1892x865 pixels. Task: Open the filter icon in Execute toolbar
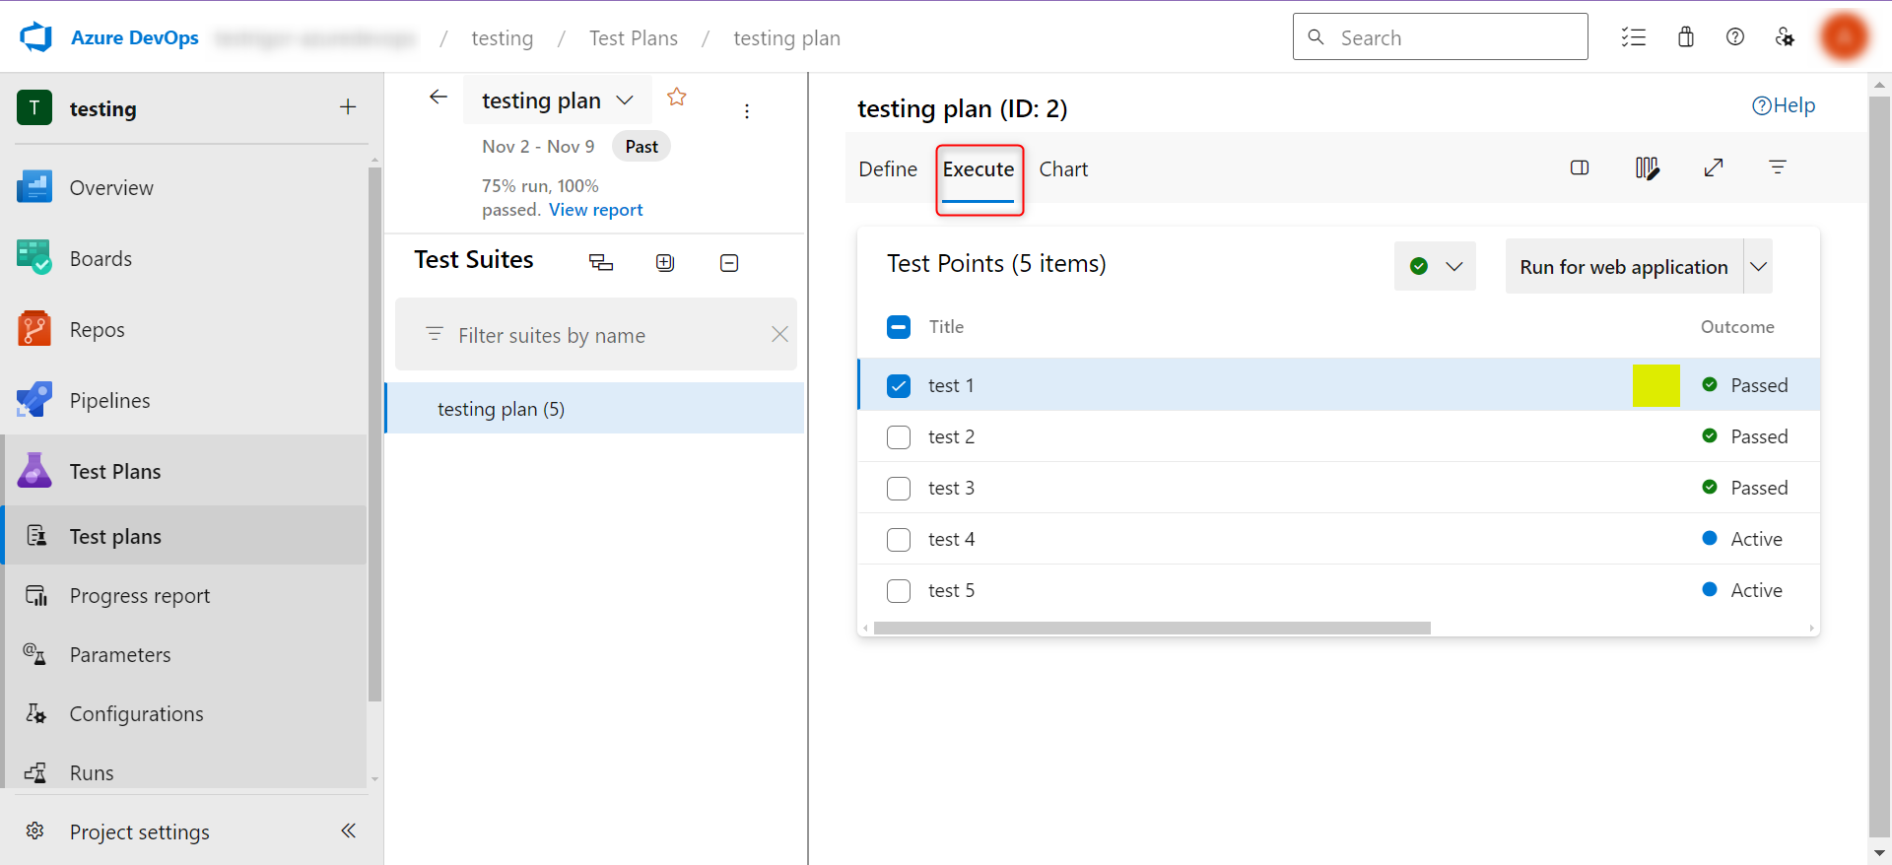point(1777,168)
